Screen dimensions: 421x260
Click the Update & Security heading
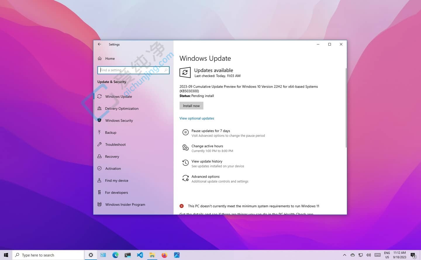tap(112, 82)
